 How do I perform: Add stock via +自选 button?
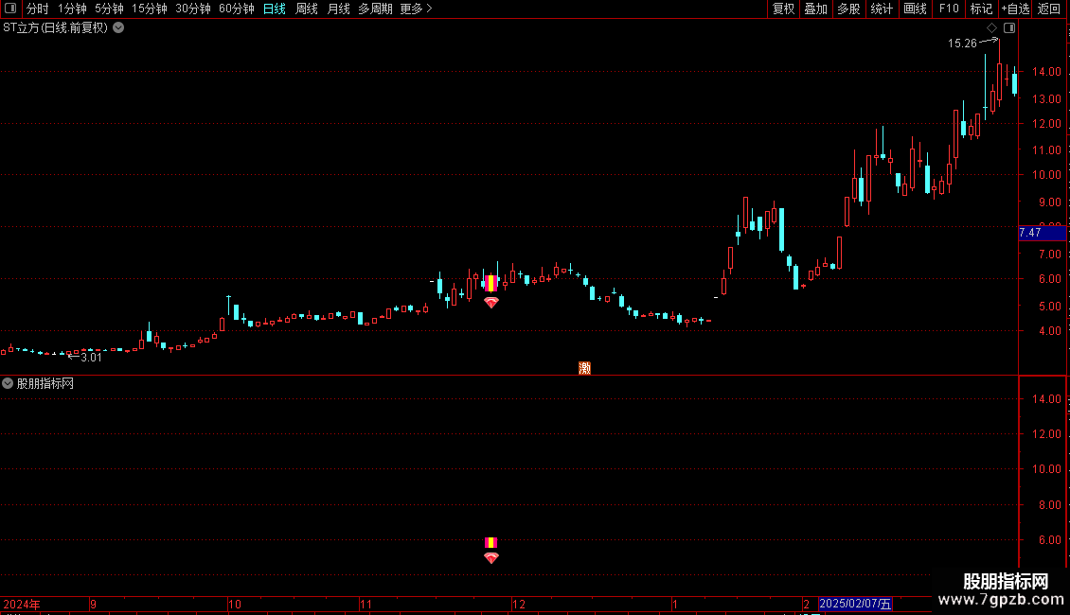(x=1015, y=9)
